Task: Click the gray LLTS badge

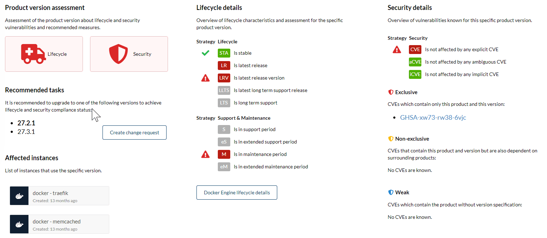Action: (224, 91)
